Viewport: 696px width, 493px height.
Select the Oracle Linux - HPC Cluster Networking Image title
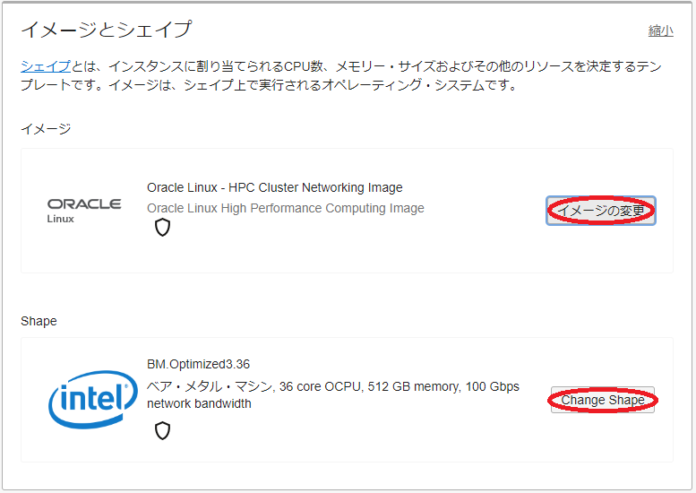pyautogui.click(x=274, y=187)
